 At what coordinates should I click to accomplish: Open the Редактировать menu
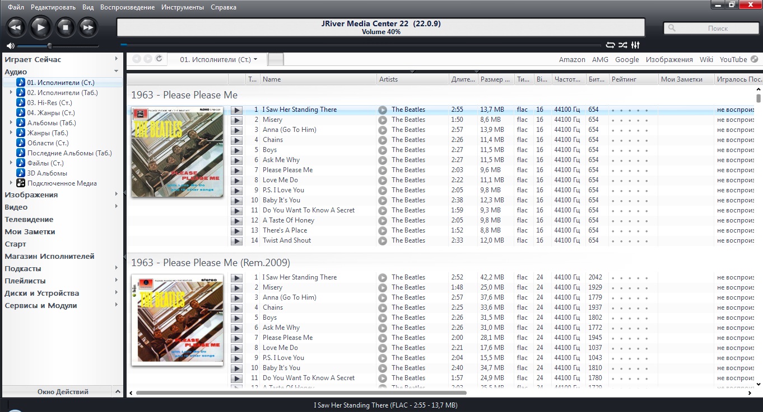pos(53,7)
